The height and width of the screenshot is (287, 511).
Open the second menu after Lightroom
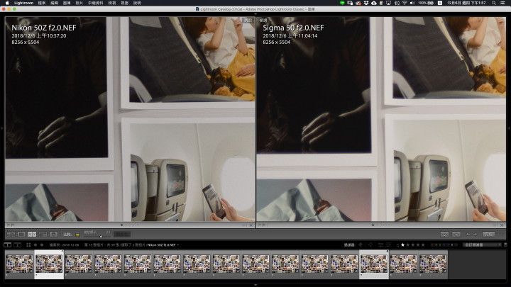pos(42,3)
